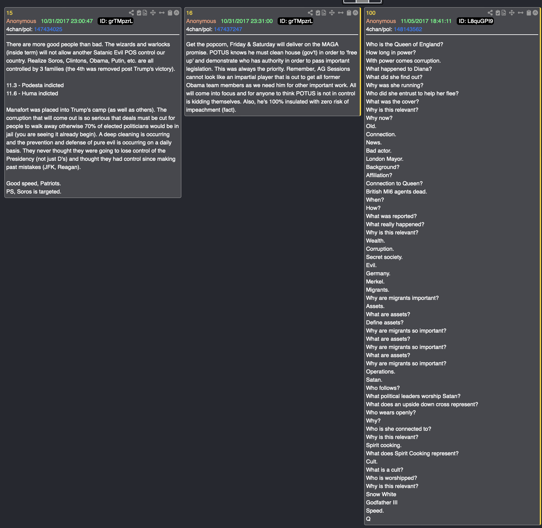The image size is (542, 528).
Task: Click the line 'Define assets?'
Action: [x=385, y=323]
